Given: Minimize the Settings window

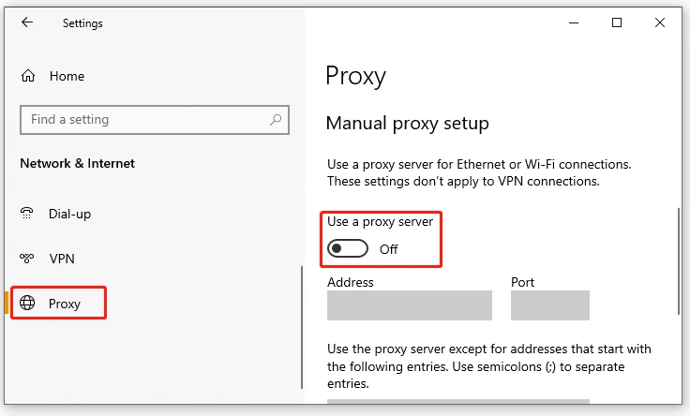Looking at the screenshot, I should coord(571,23).
